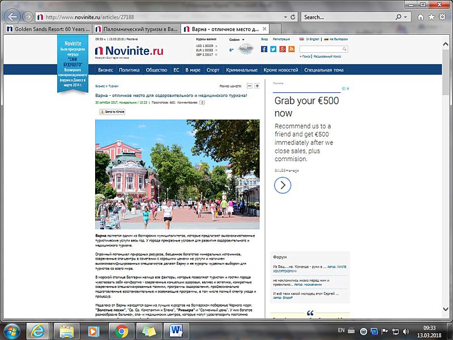
Task: Expand the София weather city dropdown
Action: coord(243,40)
